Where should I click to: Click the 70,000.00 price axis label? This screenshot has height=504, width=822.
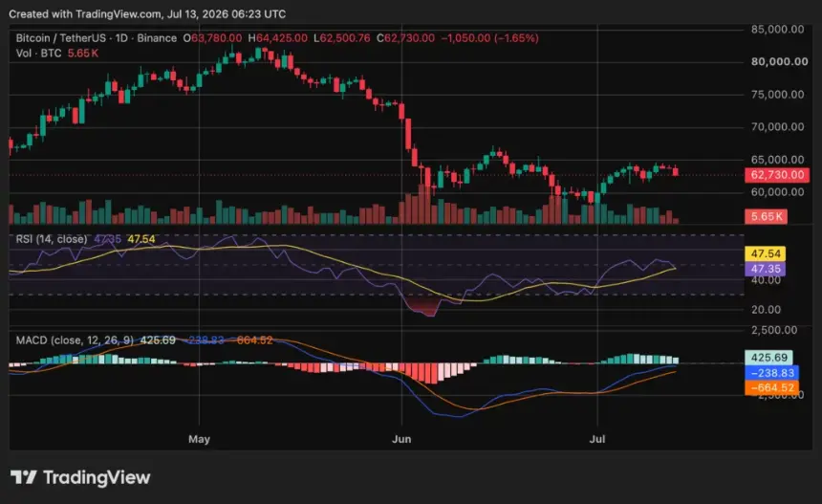pos(777,127)
